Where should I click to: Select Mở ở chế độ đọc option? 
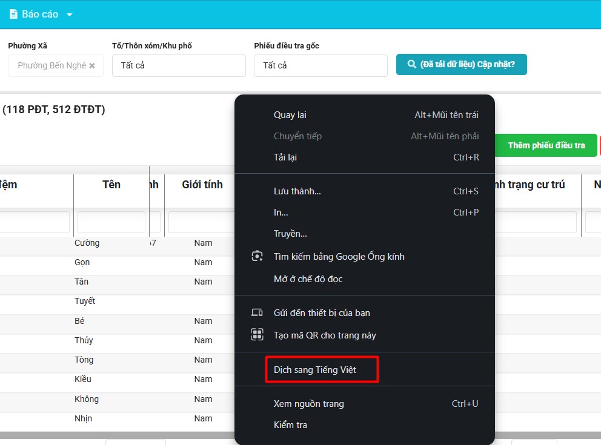308,279
